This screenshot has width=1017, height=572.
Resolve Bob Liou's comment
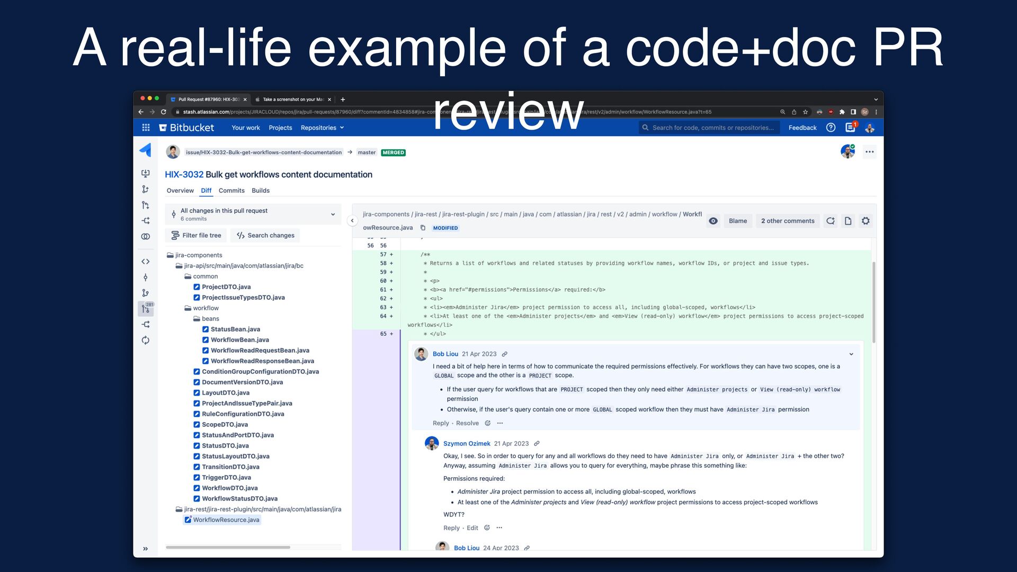coord(467,423)
